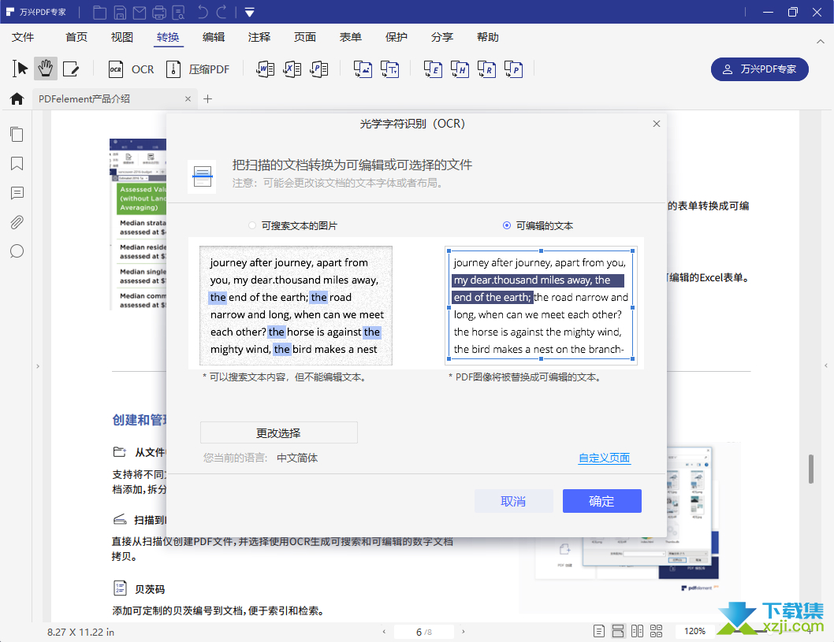The width and height of the screenshot is (834, 642).
Task: Click the undo arrow in title bar
Action: tap(202, 13)
